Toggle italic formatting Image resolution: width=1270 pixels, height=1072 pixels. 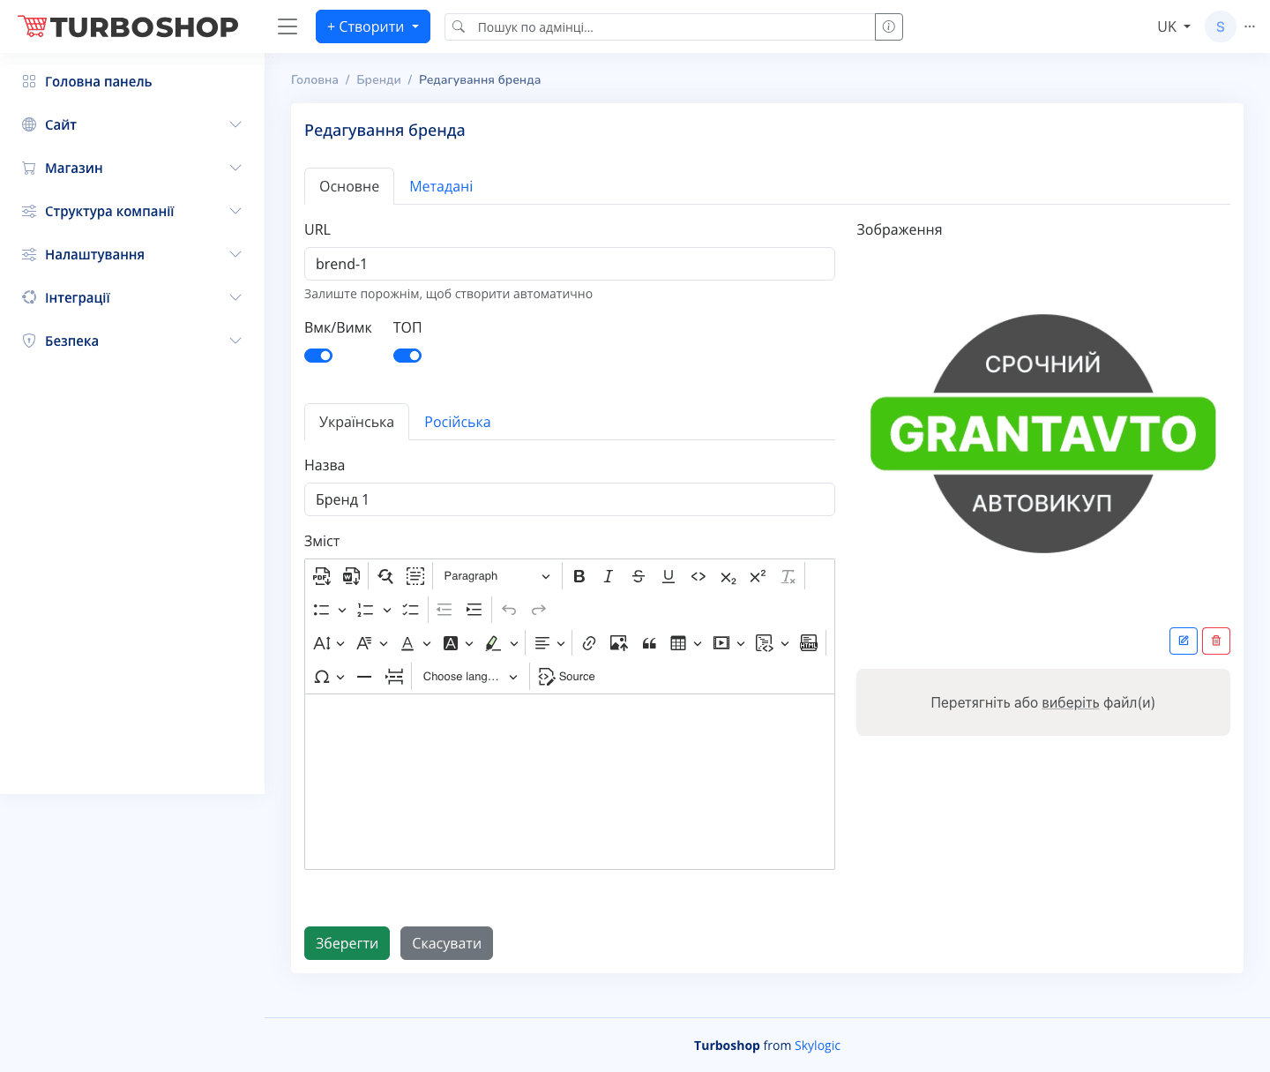(x=609, y=576)
